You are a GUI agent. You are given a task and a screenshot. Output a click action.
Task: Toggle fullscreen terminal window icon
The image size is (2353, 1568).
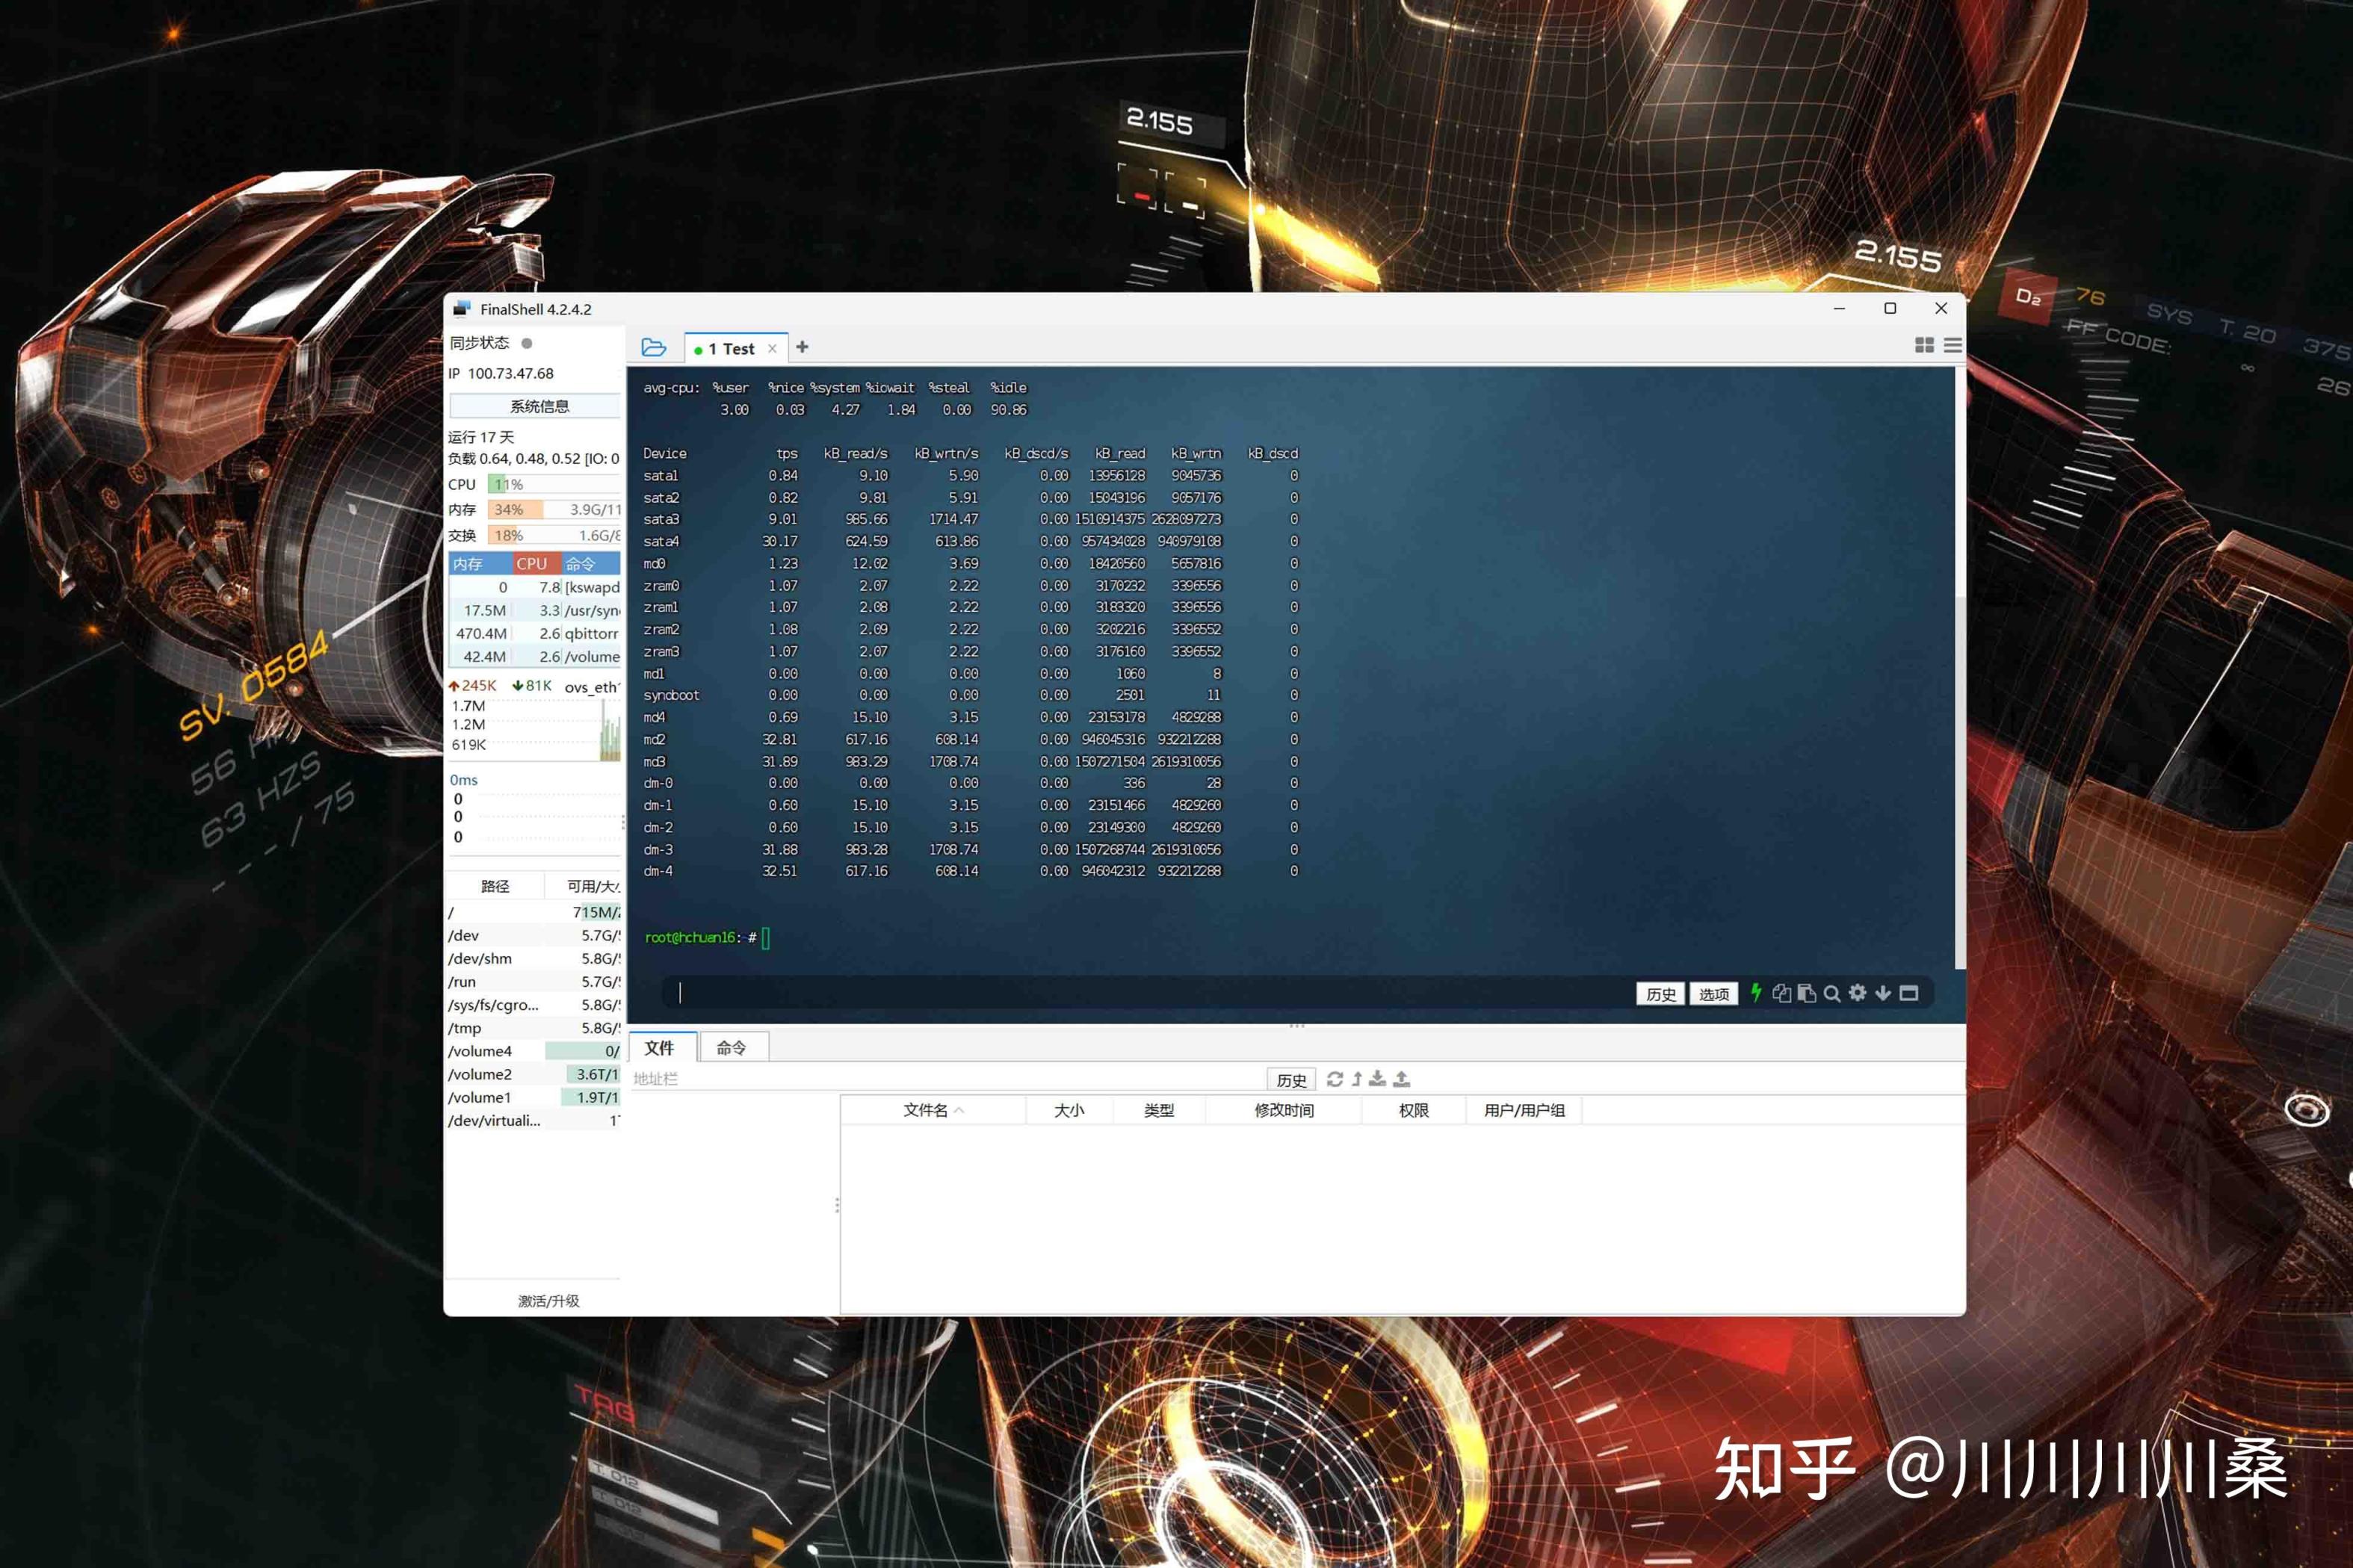(1909, 993)
